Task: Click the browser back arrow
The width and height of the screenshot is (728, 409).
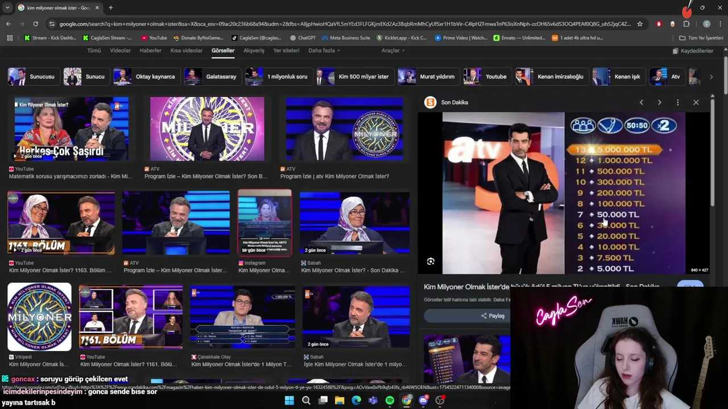Action: click(8, 24)
